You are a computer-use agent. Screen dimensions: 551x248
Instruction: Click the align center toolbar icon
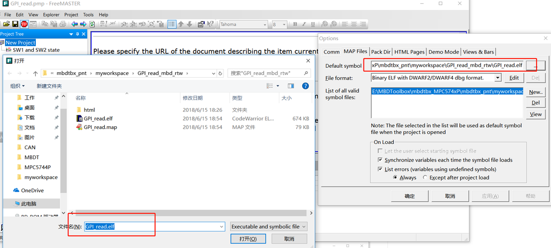tap(354, 24)
